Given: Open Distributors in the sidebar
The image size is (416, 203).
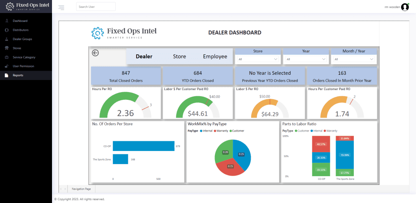Looking at the screenshot, I should pos(21,30).
